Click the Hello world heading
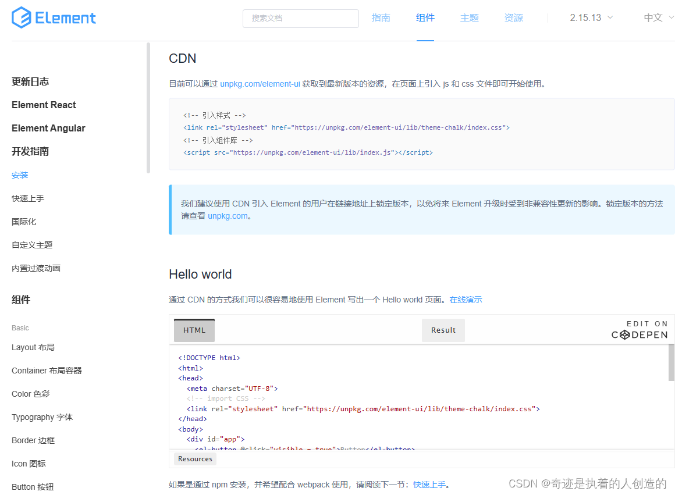This screenshot has width=675, height=495. [x=200, y=274]
